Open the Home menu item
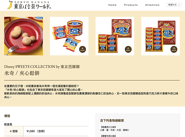The width and height of the screenshot is (185, 137). (x=112, y=5)
